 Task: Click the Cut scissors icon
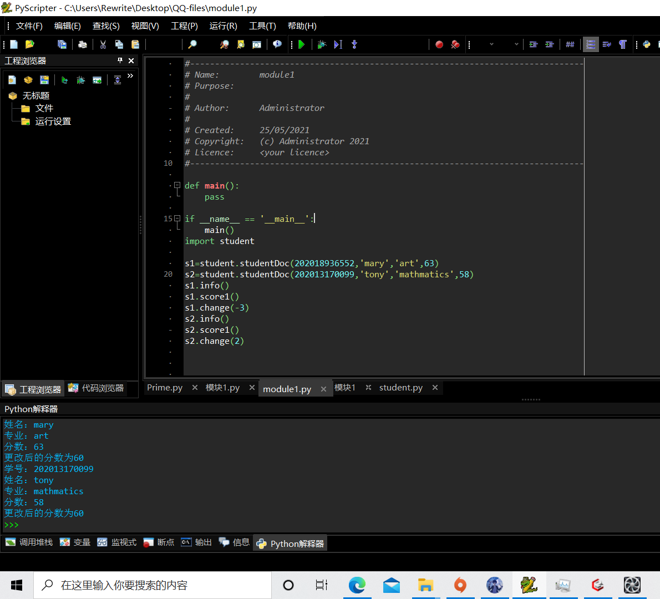(103, 44)
